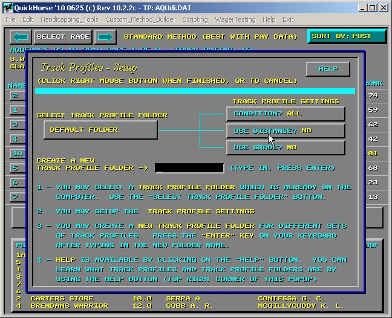Click the left arrow previous race icon
Screen dimensions: 392x318
coord(21,37)
